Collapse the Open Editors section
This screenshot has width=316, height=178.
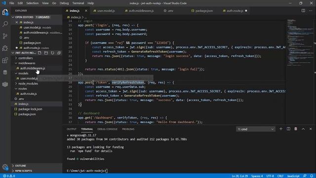(13, 17)
